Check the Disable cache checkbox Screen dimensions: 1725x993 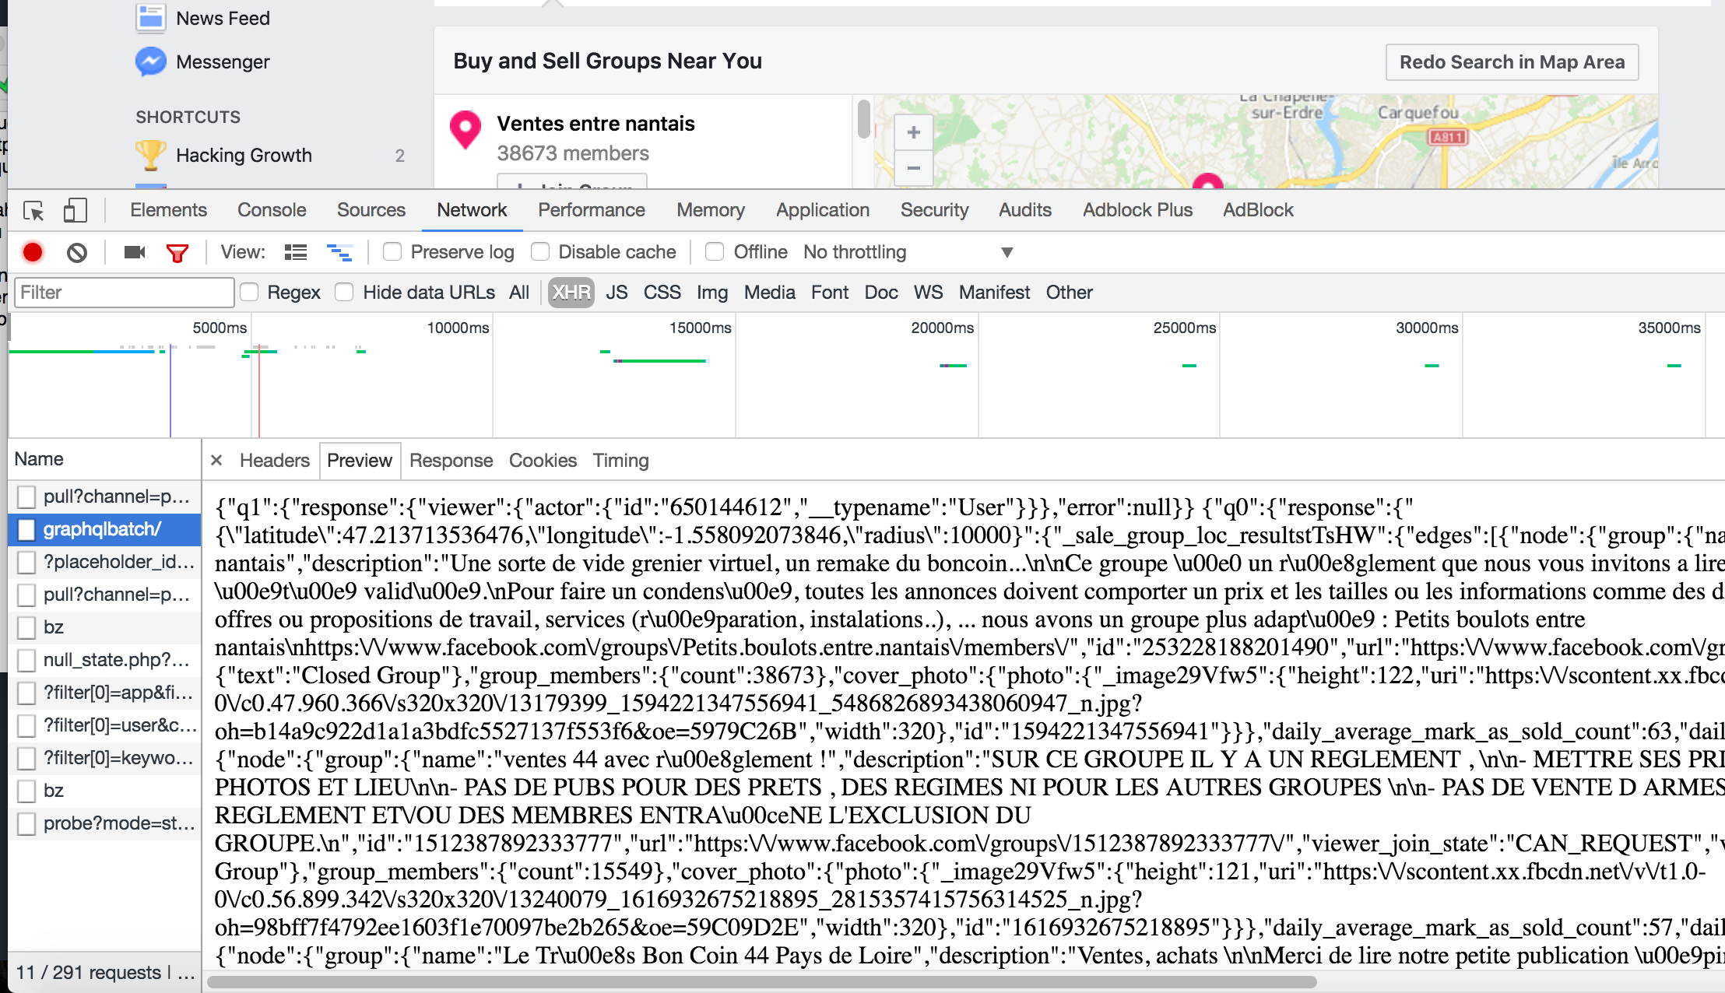pyautogui.click(x=540, y=251)
